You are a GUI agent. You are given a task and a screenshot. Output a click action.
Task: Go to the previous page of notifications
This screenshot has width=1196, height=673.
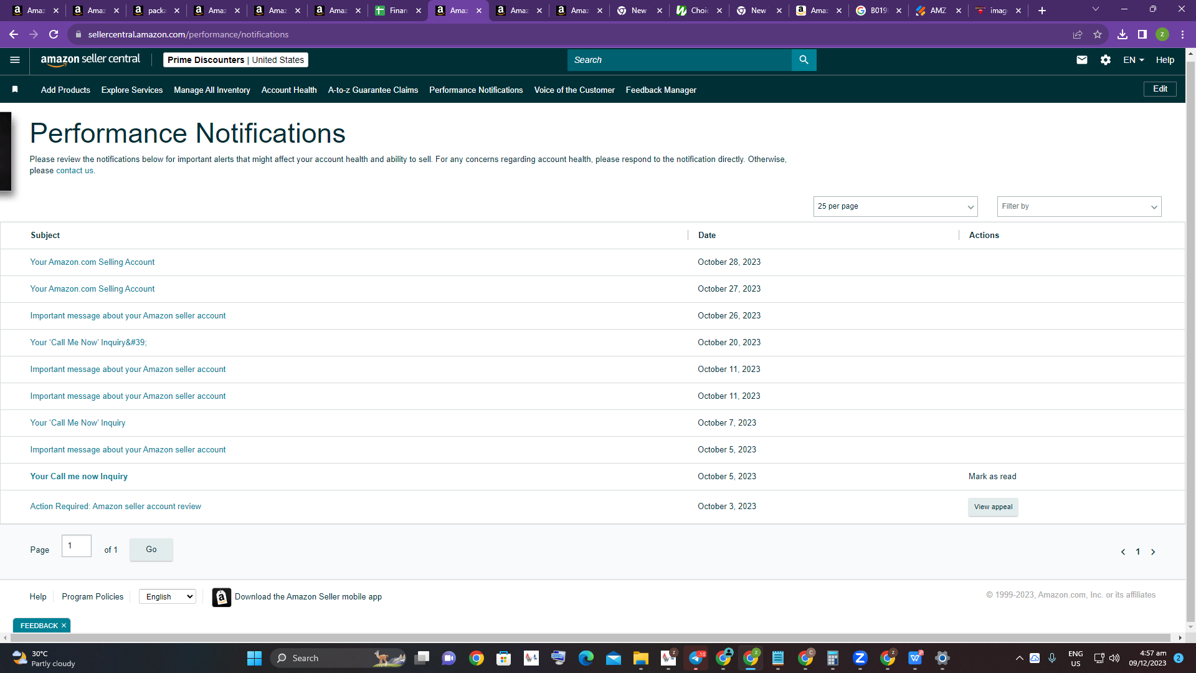[1123, 552]
